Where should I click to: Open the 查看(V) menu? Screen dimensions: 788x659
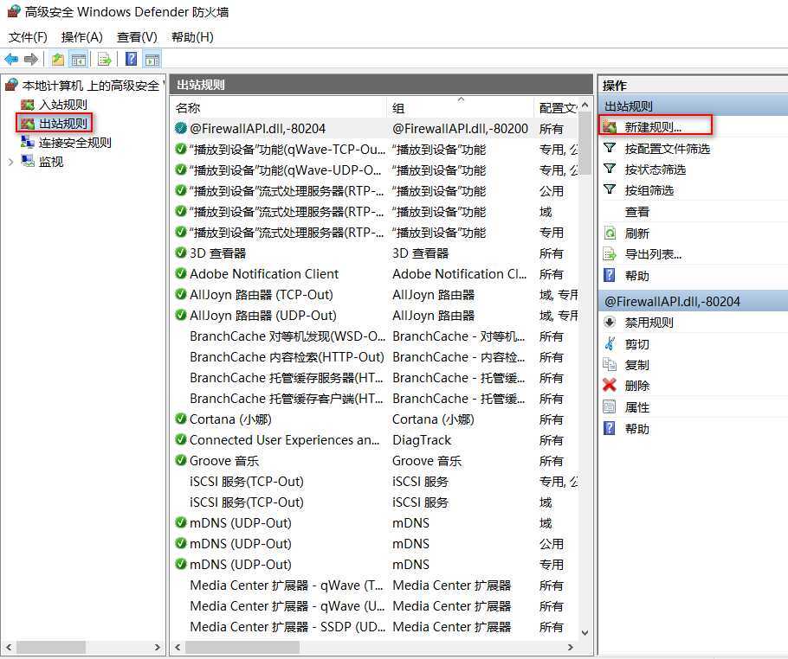(x=137, y=37)
